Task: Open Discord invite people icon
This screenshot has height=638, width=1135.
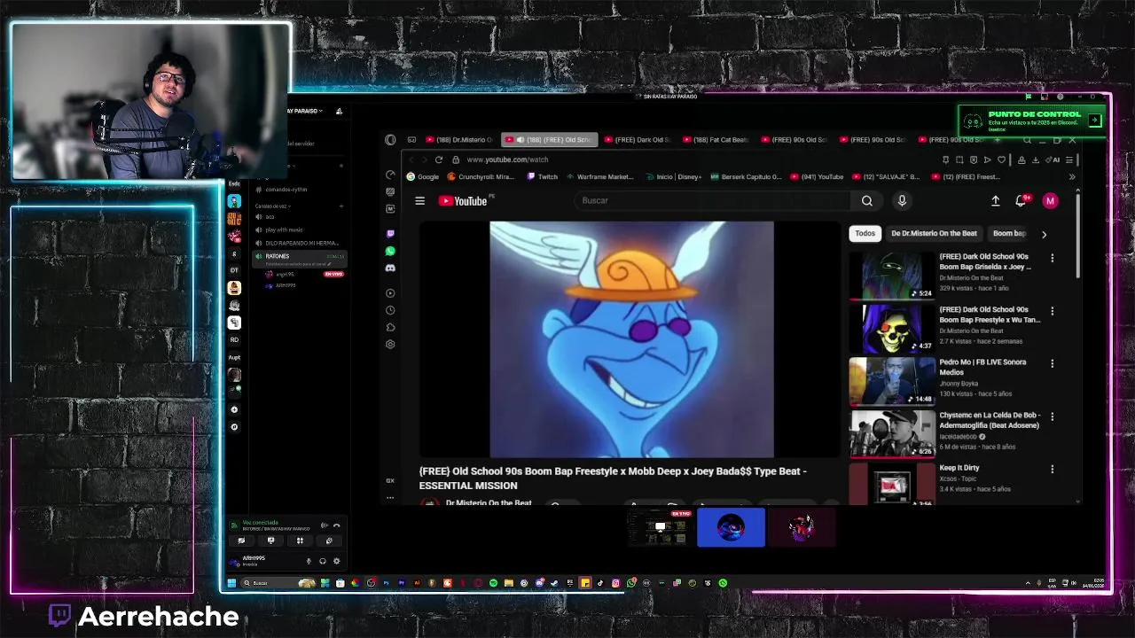Action: point(339,112)
